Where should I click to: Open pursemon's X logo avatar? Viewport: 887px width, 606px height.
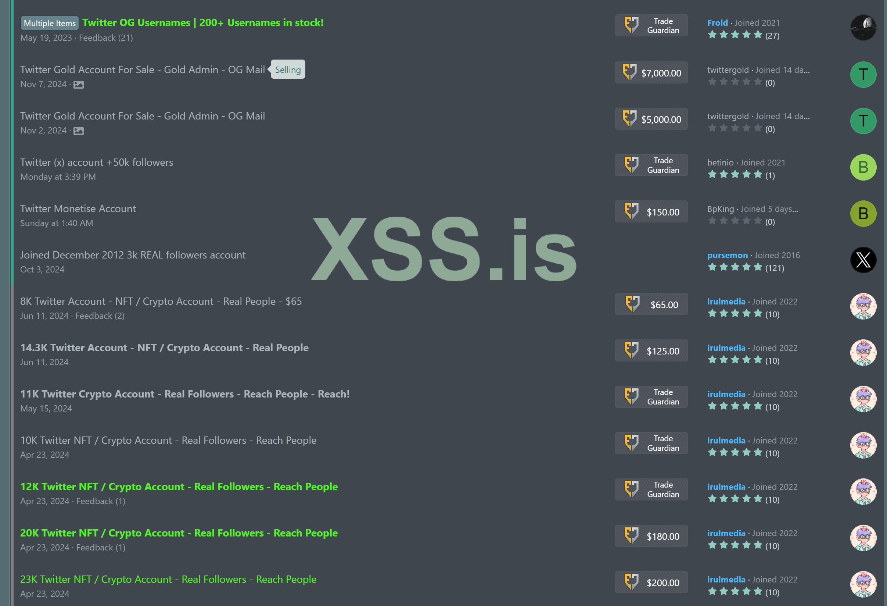coord(863,260)
